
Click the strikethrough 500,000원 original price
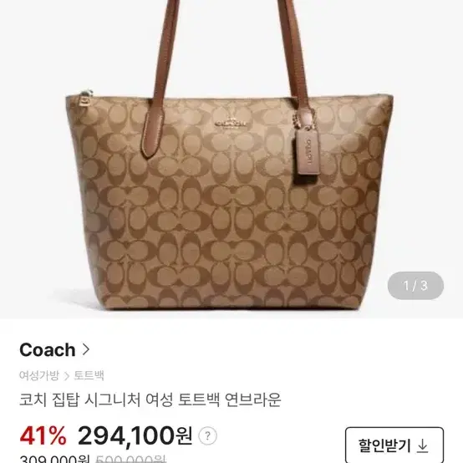130,459
